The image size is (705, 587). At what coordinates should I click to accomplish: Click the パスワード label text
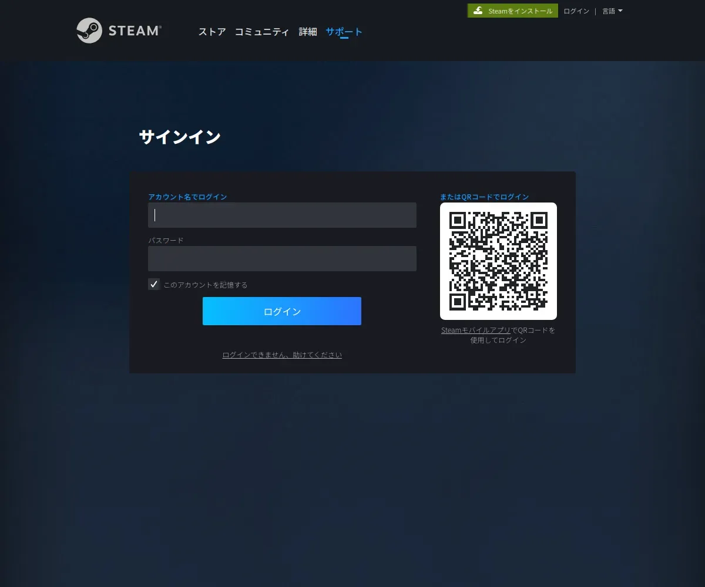tap(166, 240)
